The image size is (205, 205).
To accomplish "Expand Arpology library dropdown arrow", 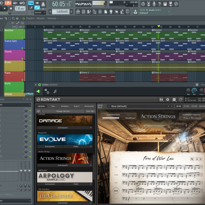I will [x=91, y=184].
